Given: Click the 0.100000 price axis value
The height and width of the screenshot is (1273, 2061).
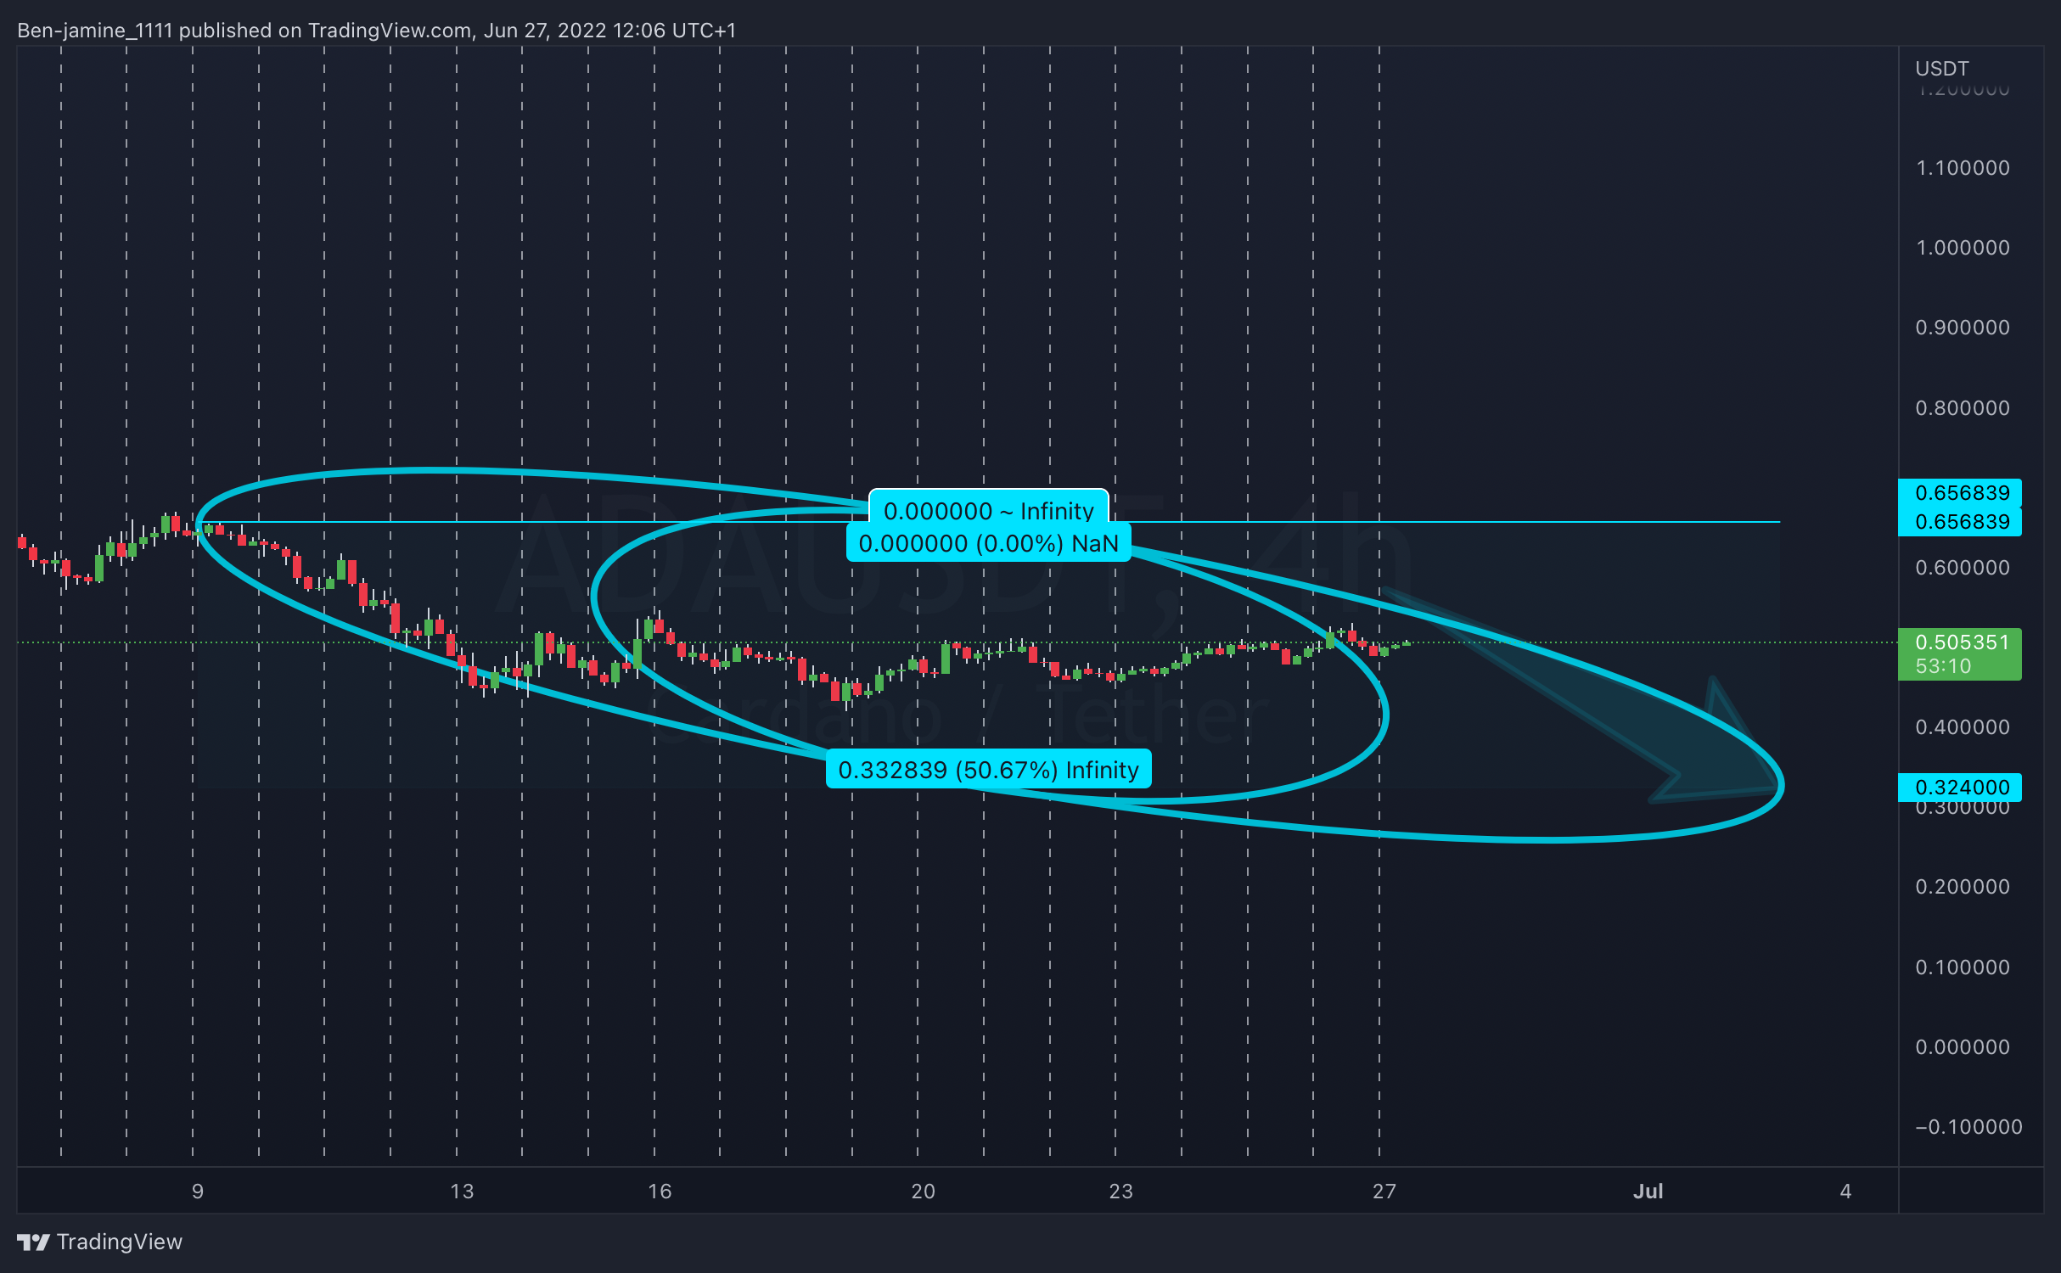Looking at the screenshot, I should pos(1963,967).
